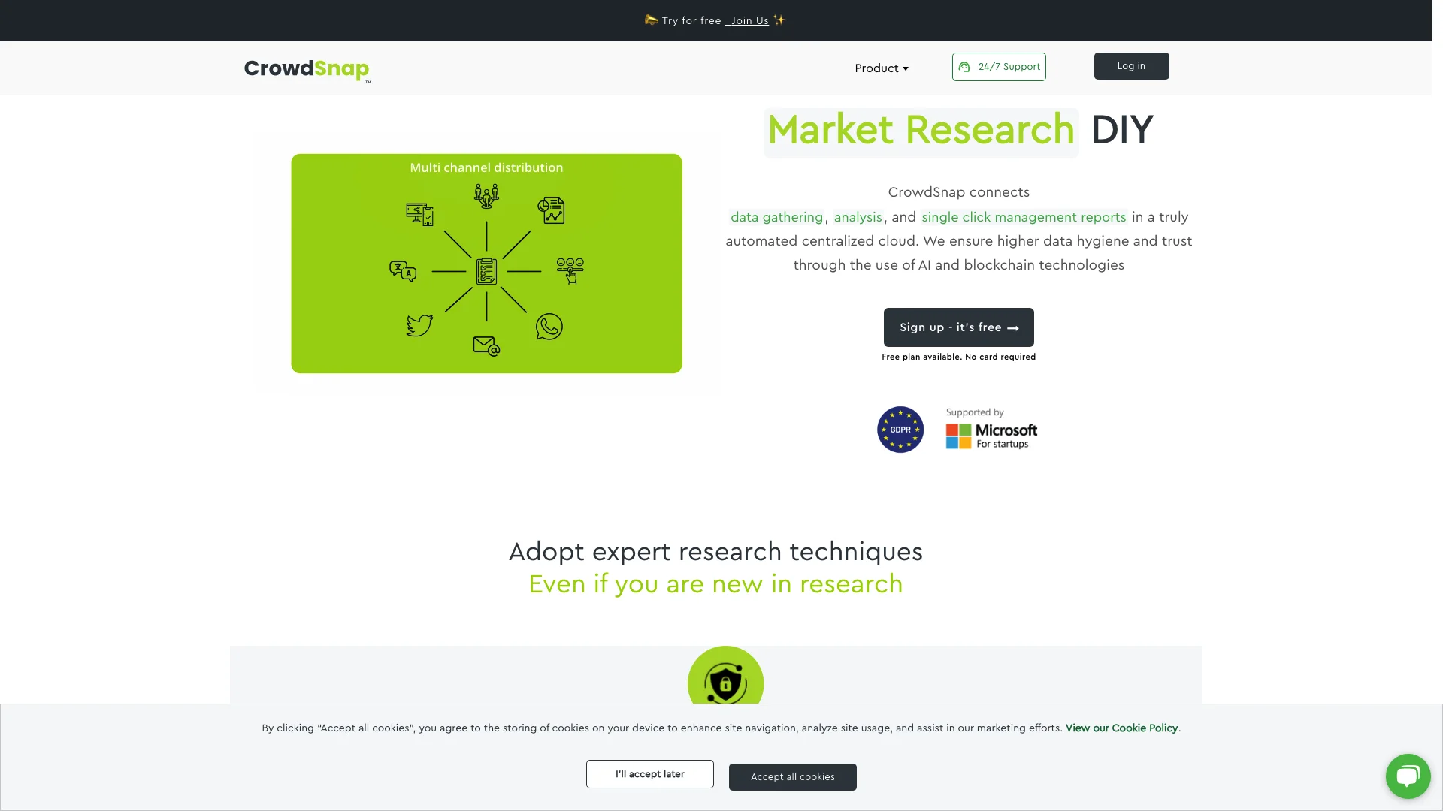Click the live chat bubble icon bottom right
This screenshot has height=811, width=1443.
[1408, 776]
